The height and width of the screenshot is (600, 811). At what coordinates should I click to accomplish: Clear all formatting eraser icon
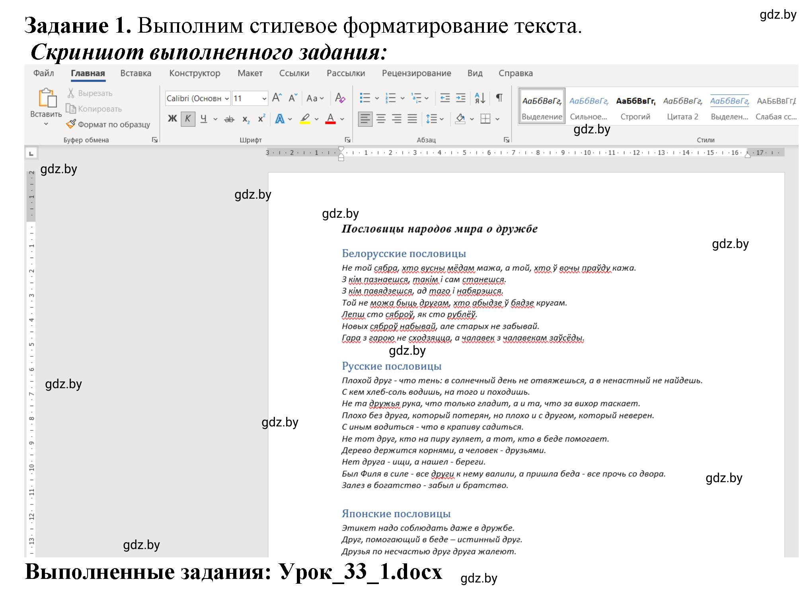[x=340, y=98]
